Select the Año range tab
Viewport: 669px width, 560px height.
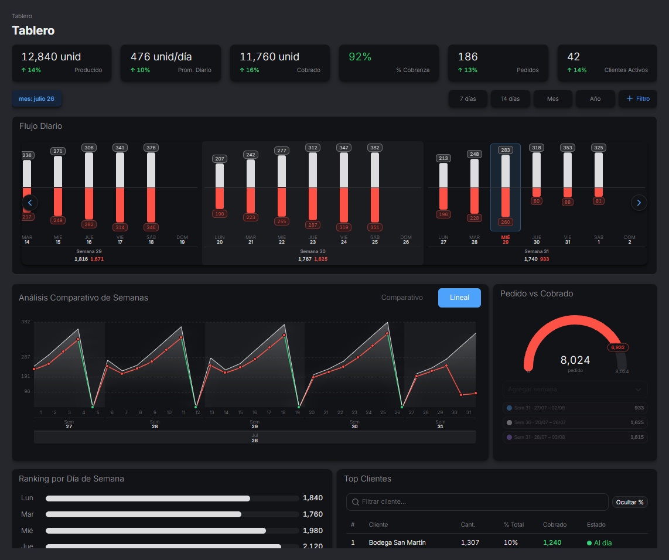point(595,98)
